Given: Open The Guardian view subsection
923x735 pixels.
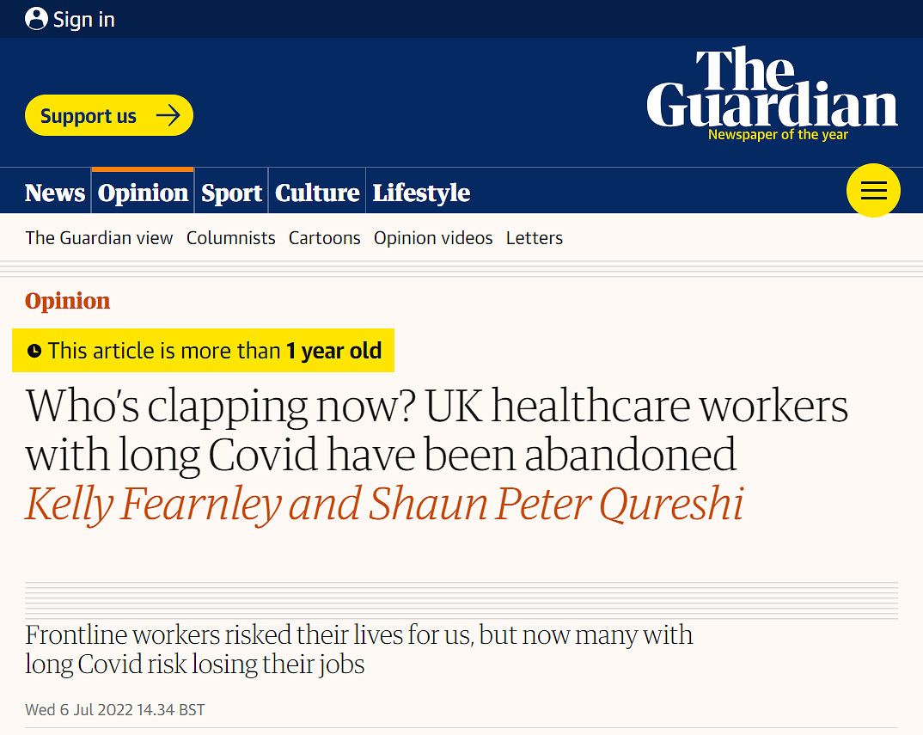Looking at the screenshot, I should pyautogui.click(x=99, y=238).
